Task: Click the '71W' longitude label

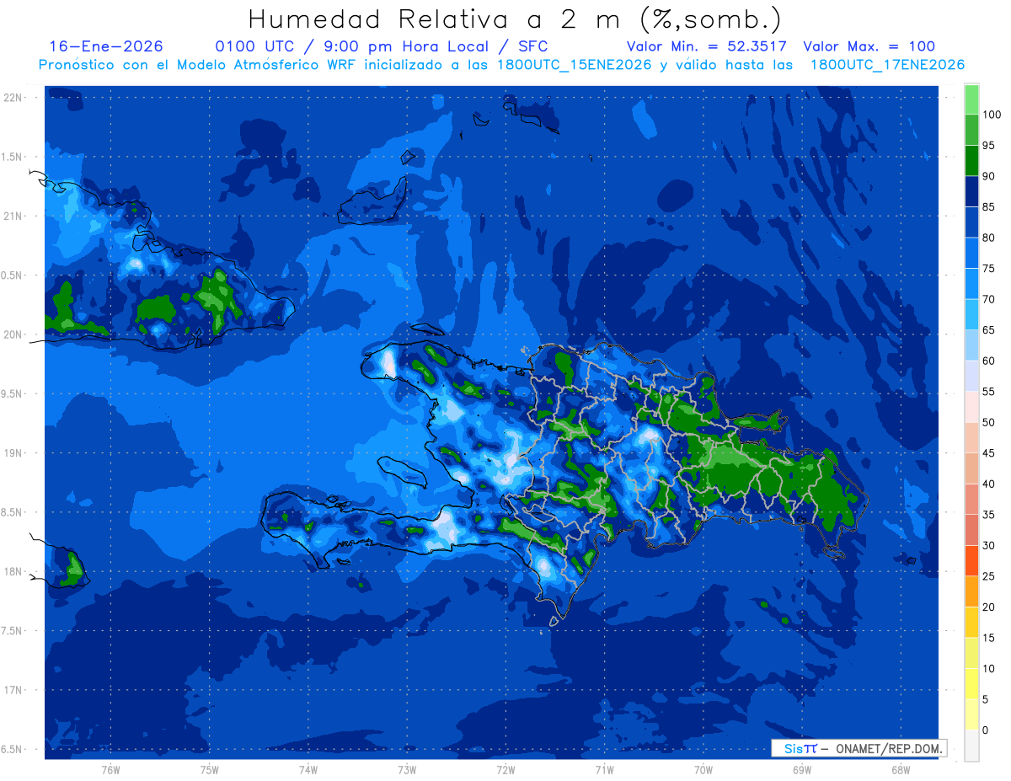Action: click(x=604, y=770)
